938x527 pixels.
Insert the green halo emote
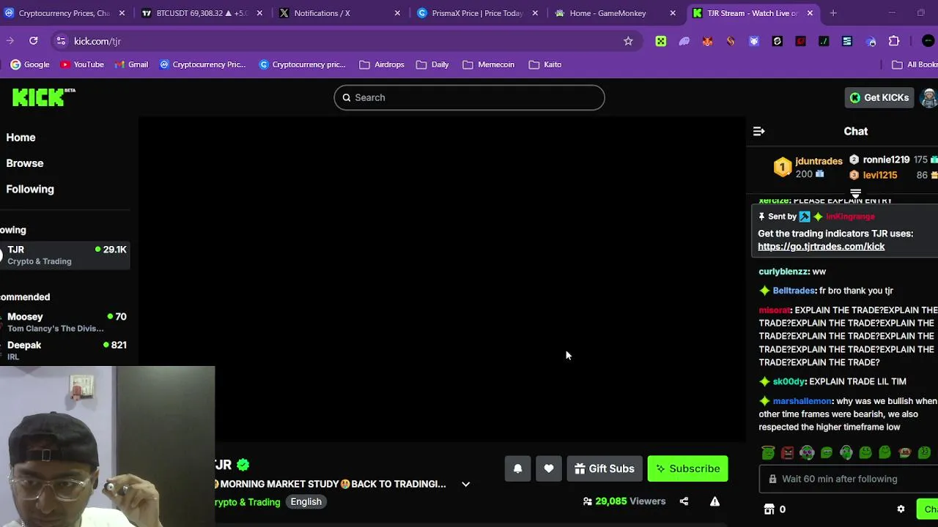pos(768,452)
